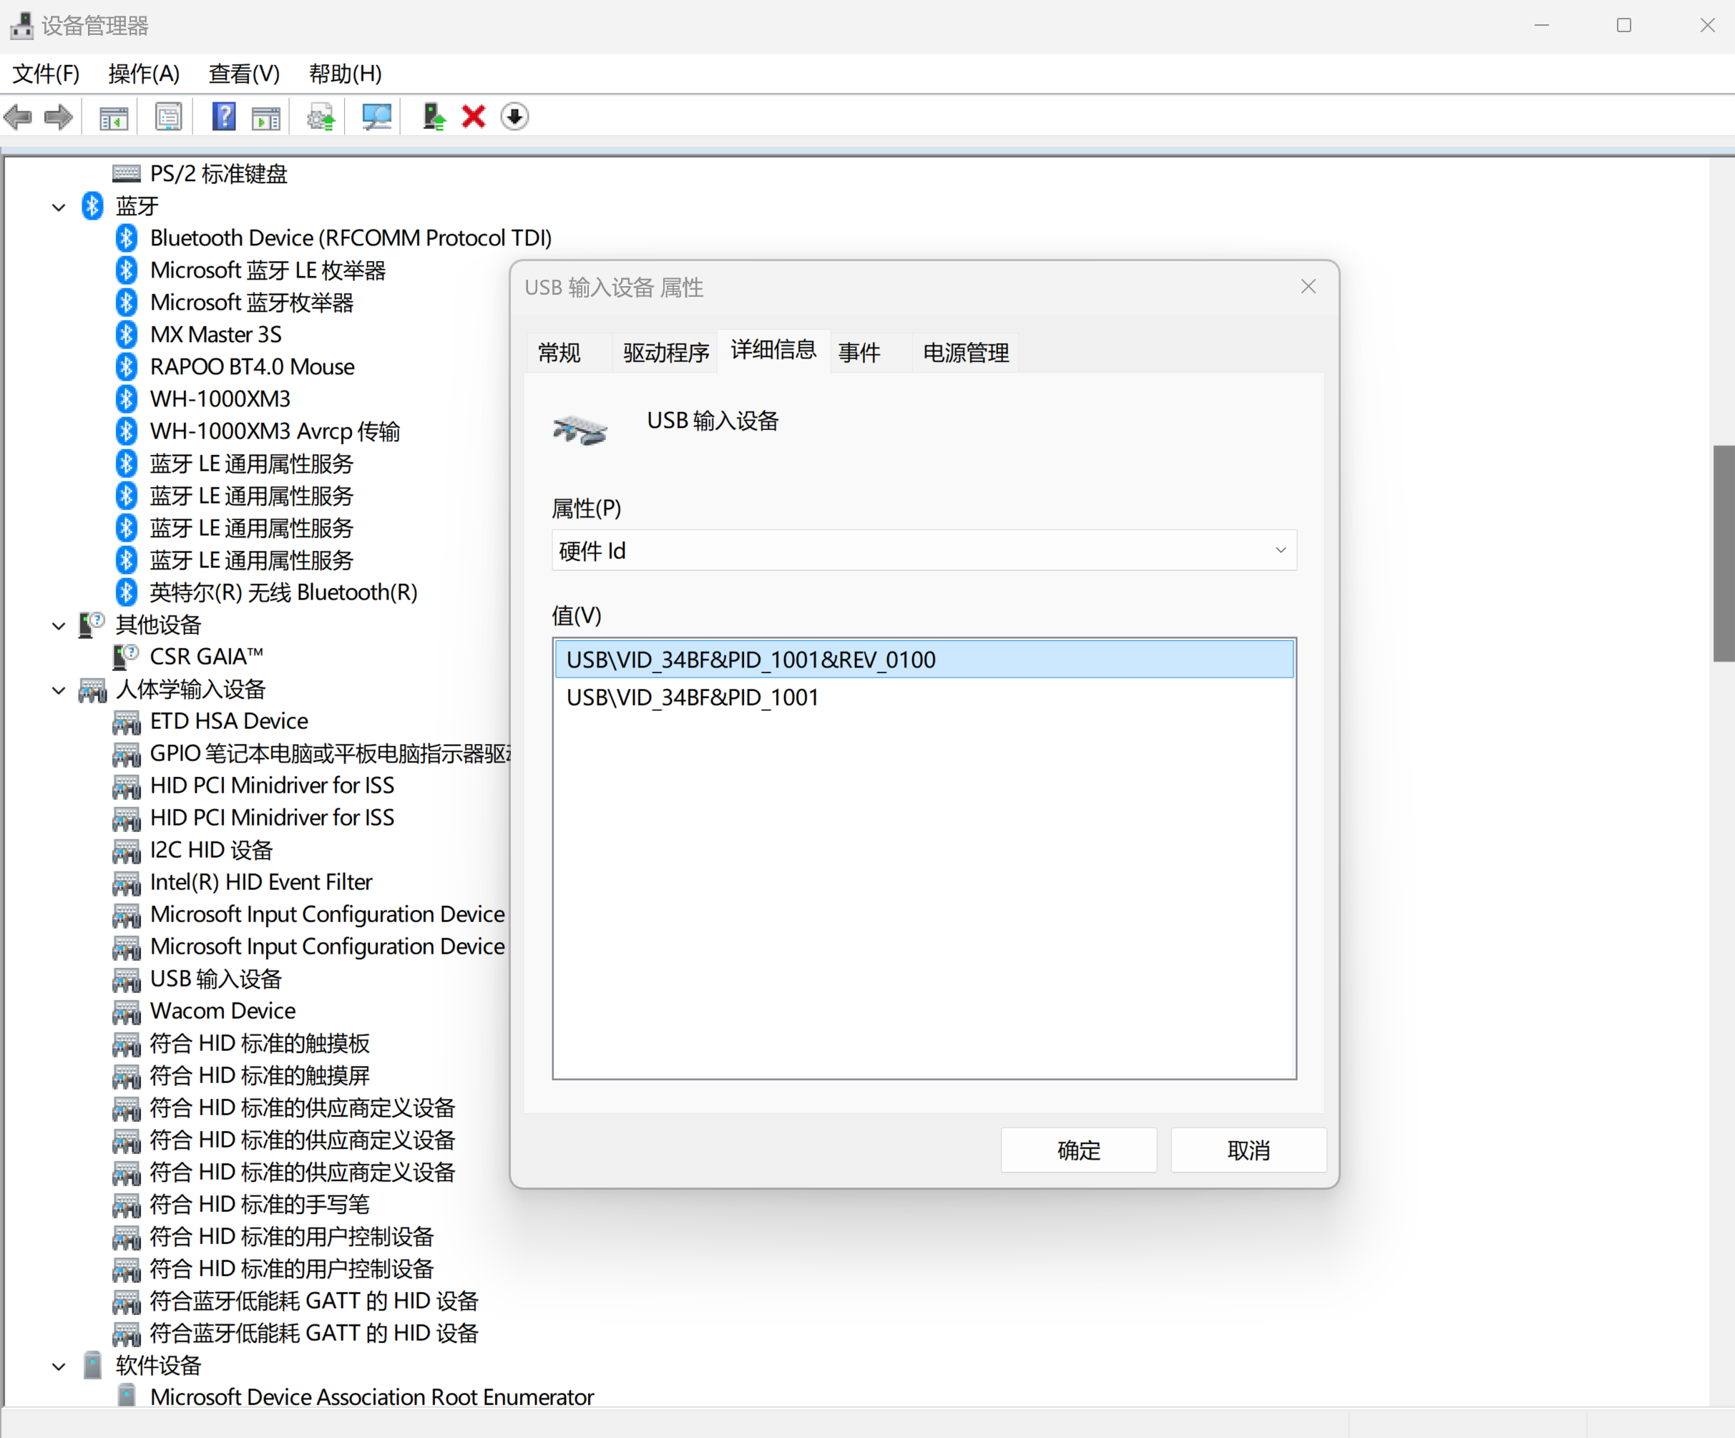Viewport: 1735px width, 1438px height.
Task: Select Microsoft 蓝牙枚举器 entry
Action: [252, 303]
